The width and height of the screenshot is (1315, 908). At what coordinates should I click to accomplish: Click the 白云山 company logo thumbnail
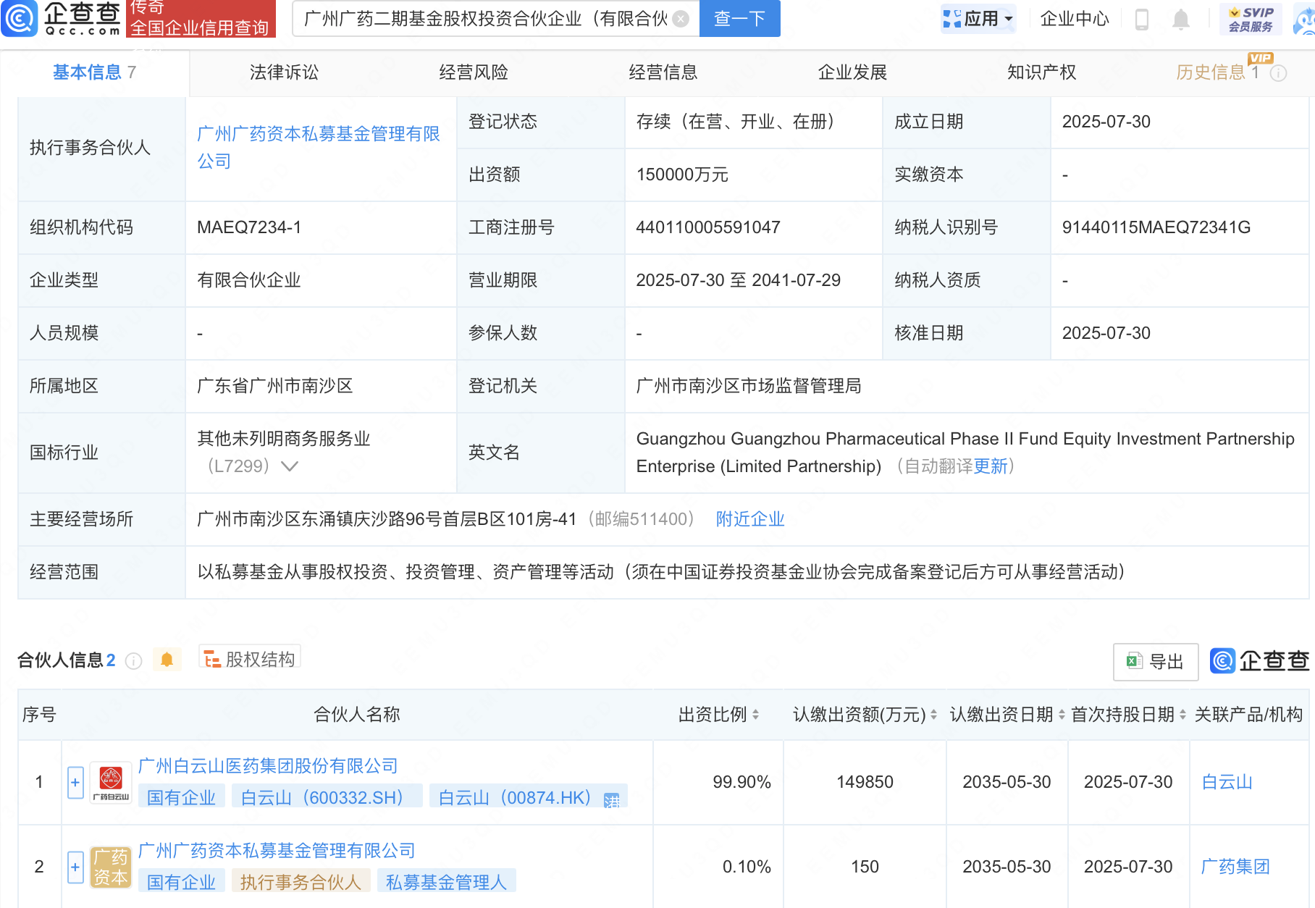pyautogui.click(x=110, y=781)
